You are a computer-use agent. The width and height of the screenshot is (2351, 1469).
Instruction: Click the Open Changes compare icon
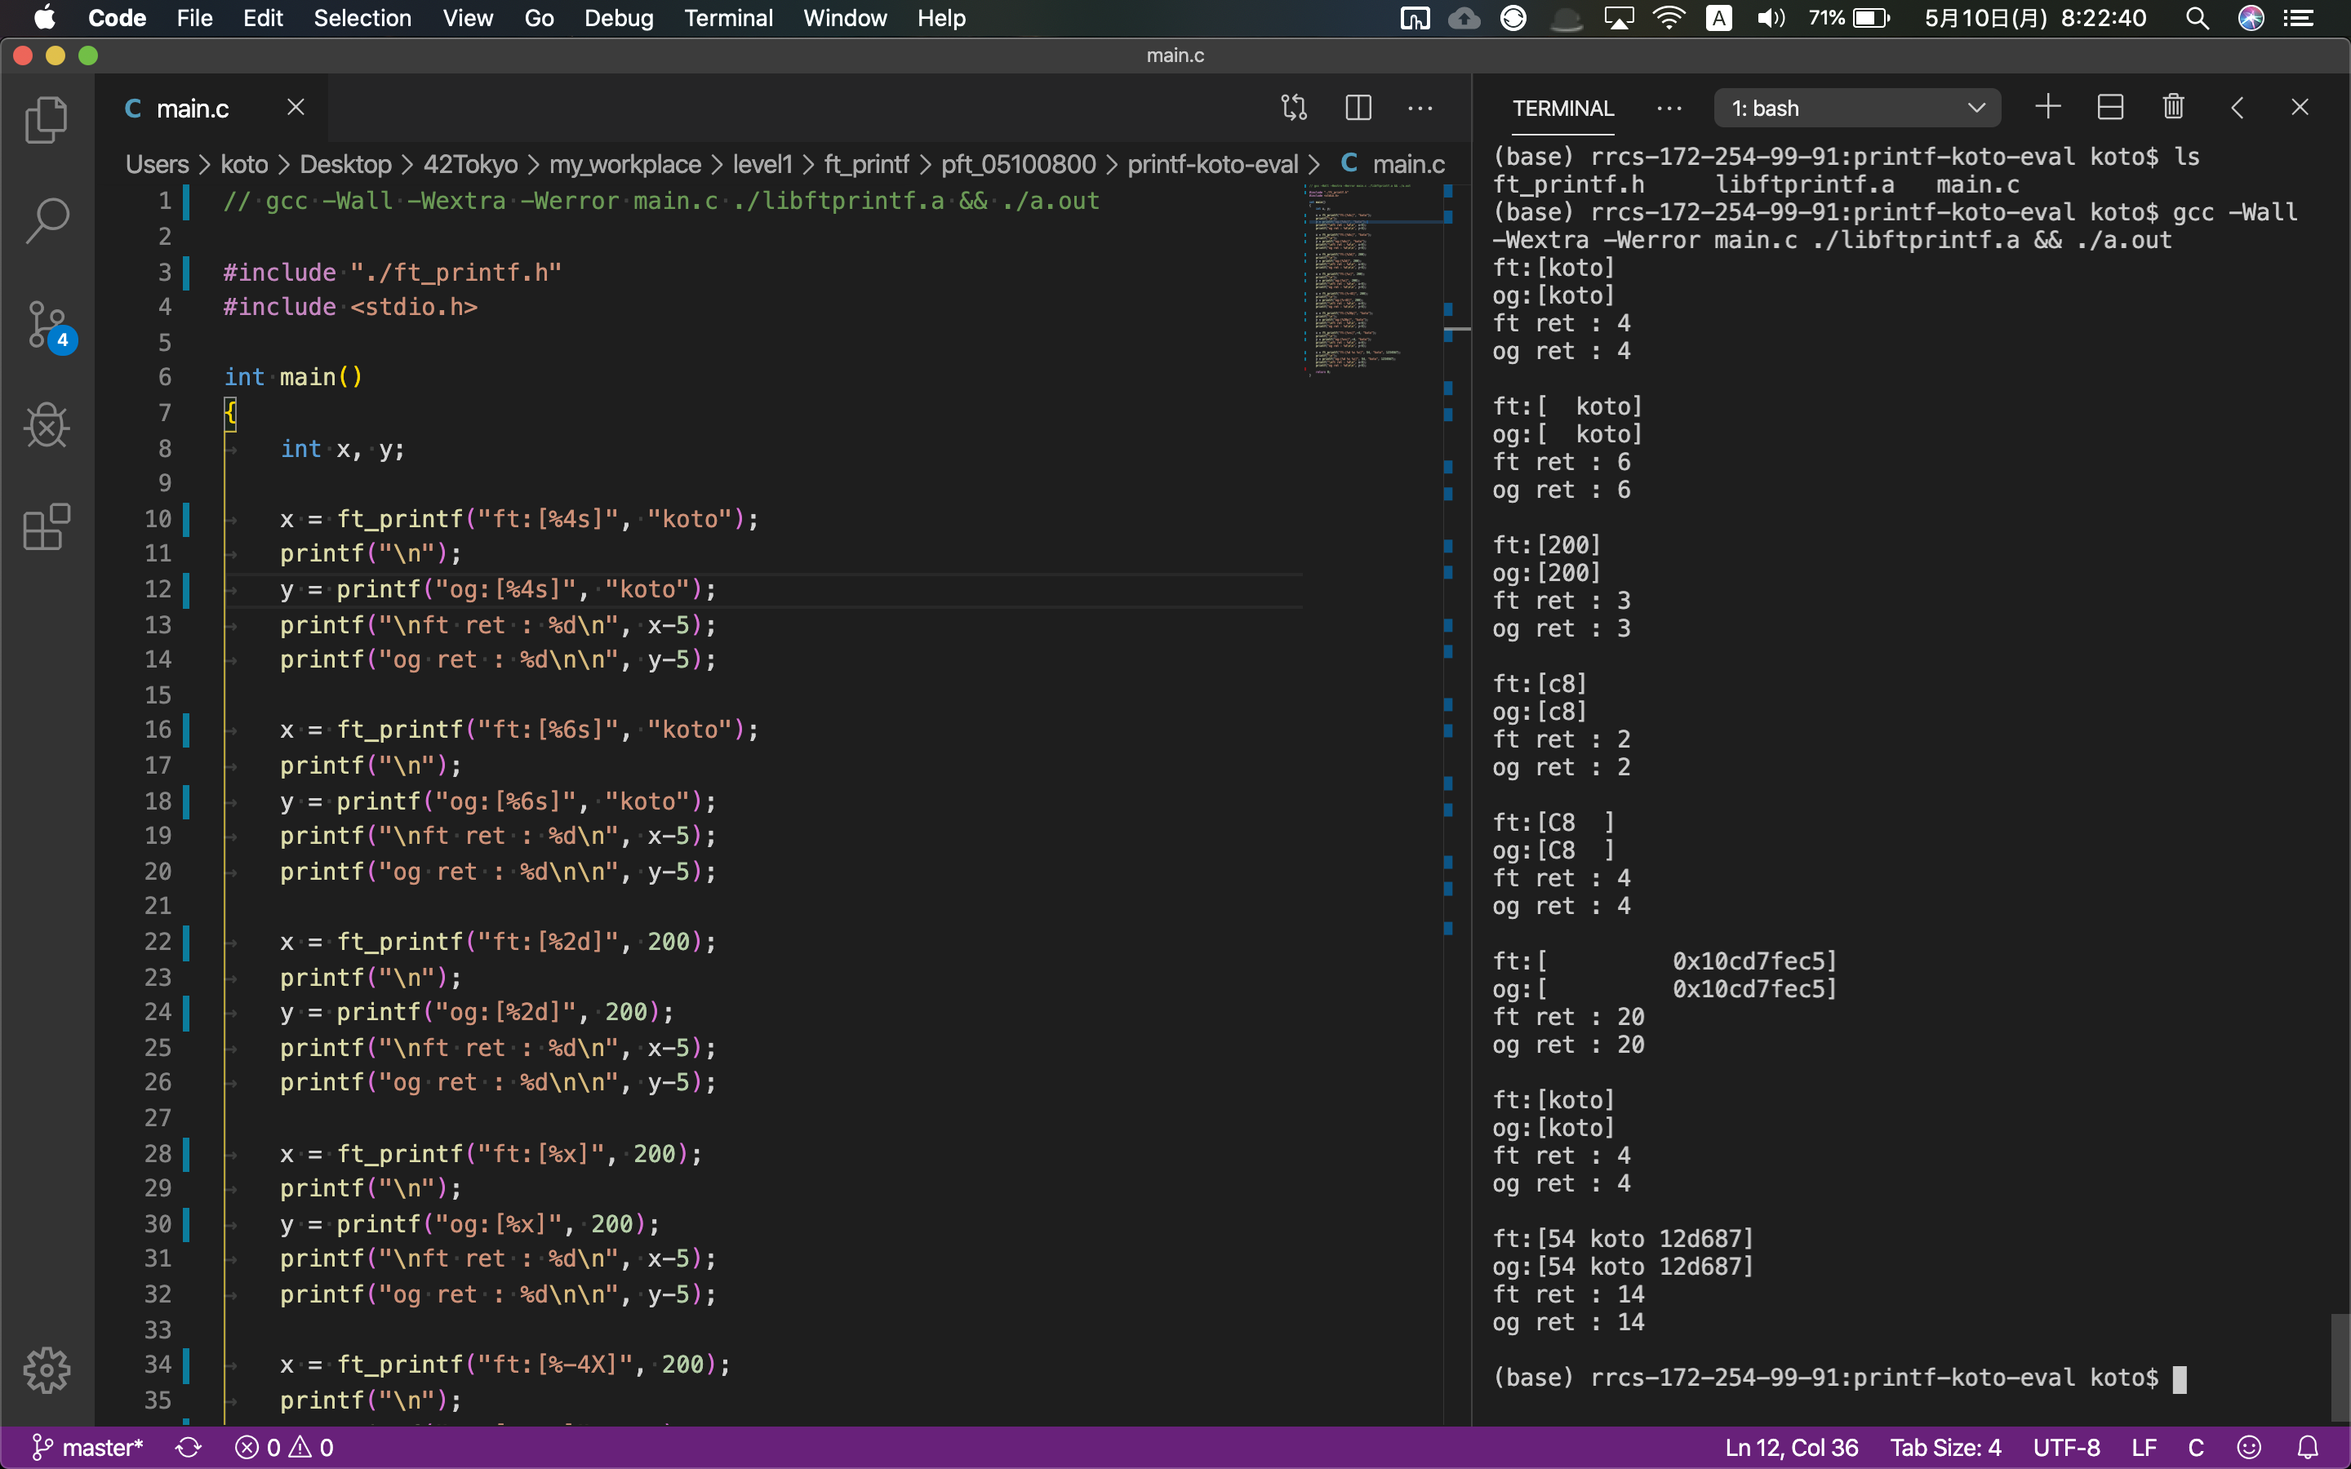pos(1294,108)
